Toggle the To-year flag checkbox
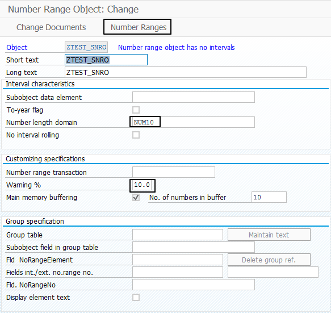The width and height of the screenshot is (331, 313). point(136,110)
